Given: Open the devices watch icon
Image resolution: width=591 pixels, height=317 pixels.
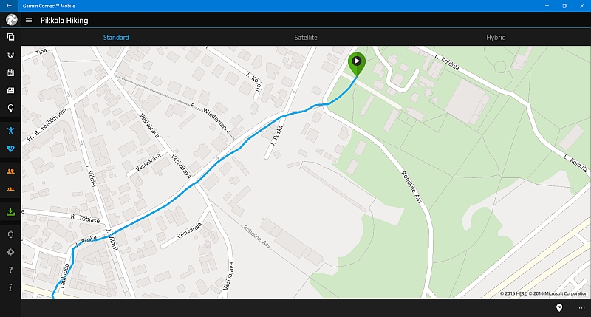Looking at the screenshot, I should point(10,234).
